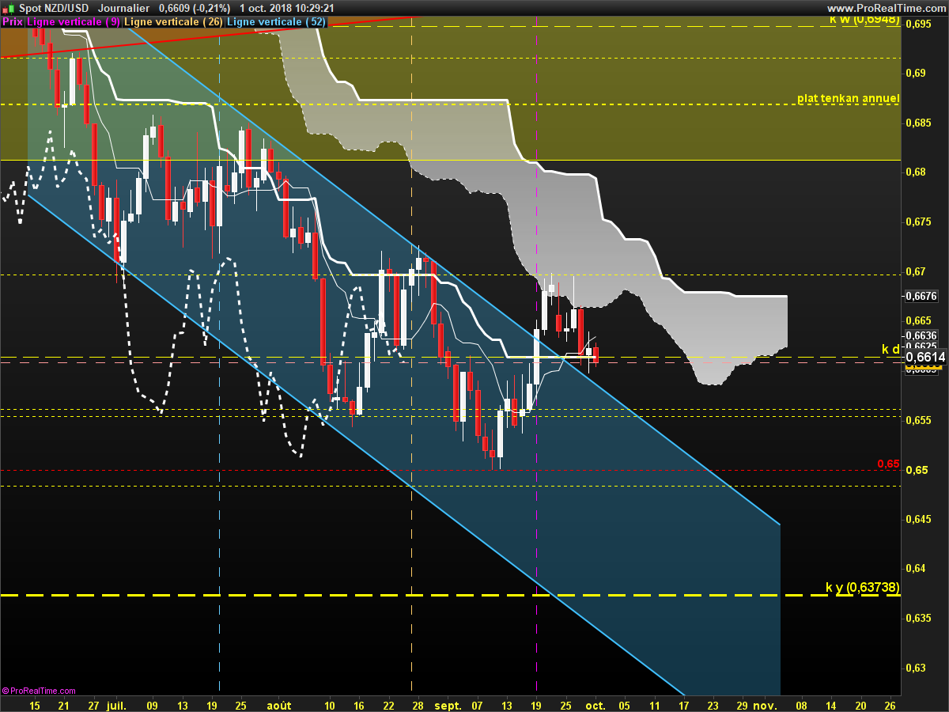
Task: Click the current price tag 0,6614
Action: 925,358
